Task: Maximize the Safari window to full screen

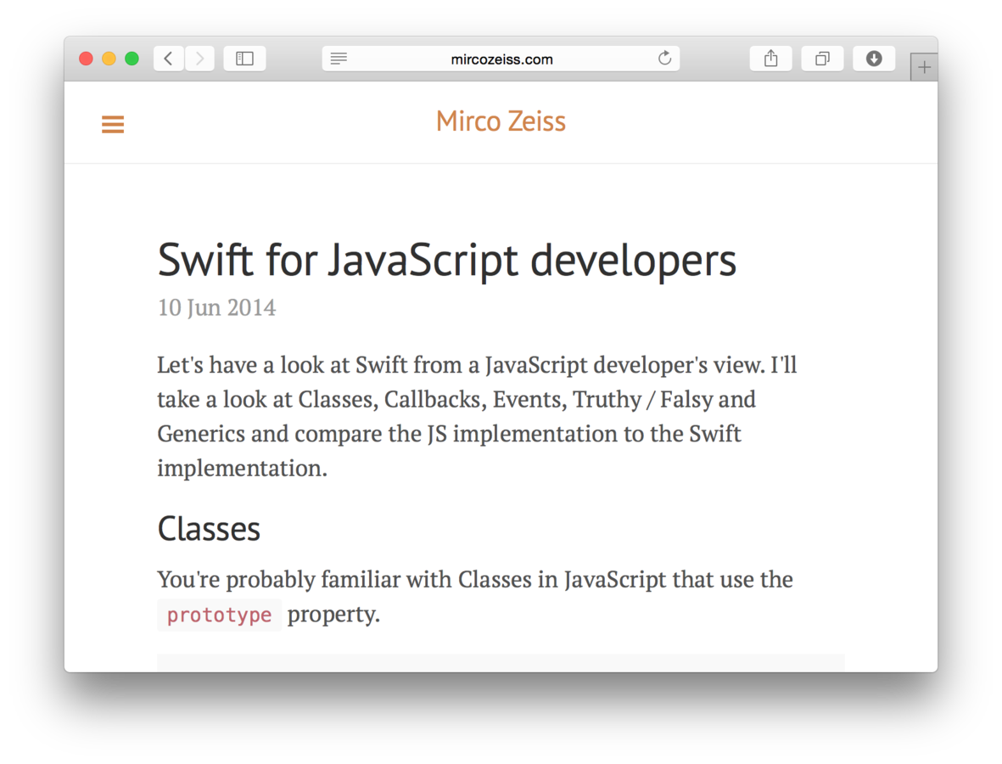Action: 132,59
